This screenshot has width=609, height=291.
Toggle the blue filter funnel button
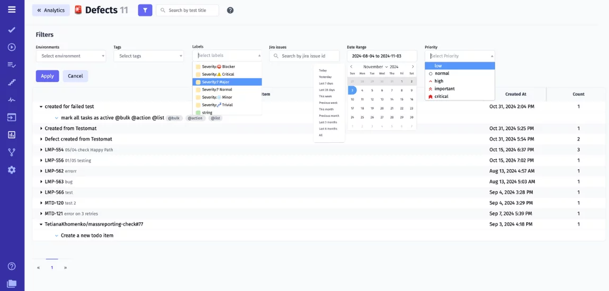coord(145,10)
